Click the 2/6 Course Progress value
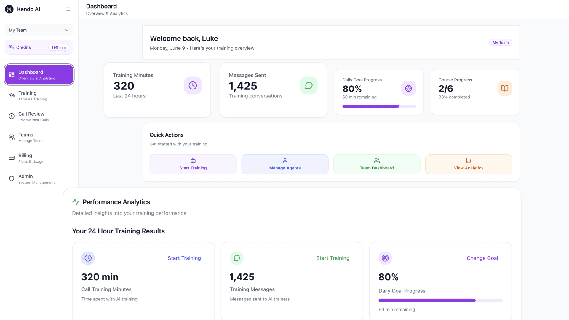 (446, 89)
